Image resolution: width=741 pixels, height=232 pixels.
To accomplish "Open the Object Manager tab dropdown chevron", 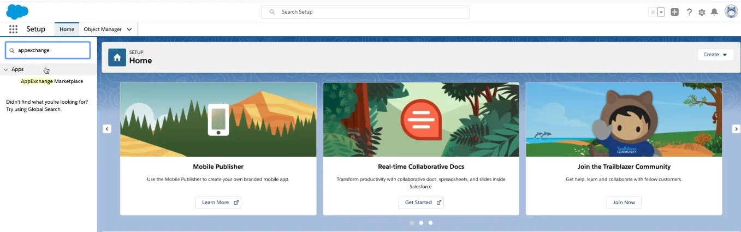I will pos(129,29).
